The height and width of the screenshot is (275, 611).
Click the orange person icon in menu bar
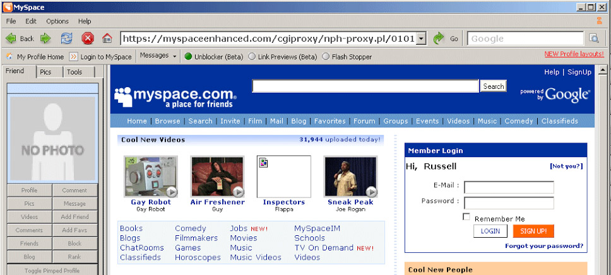click(x=599, y=21)
